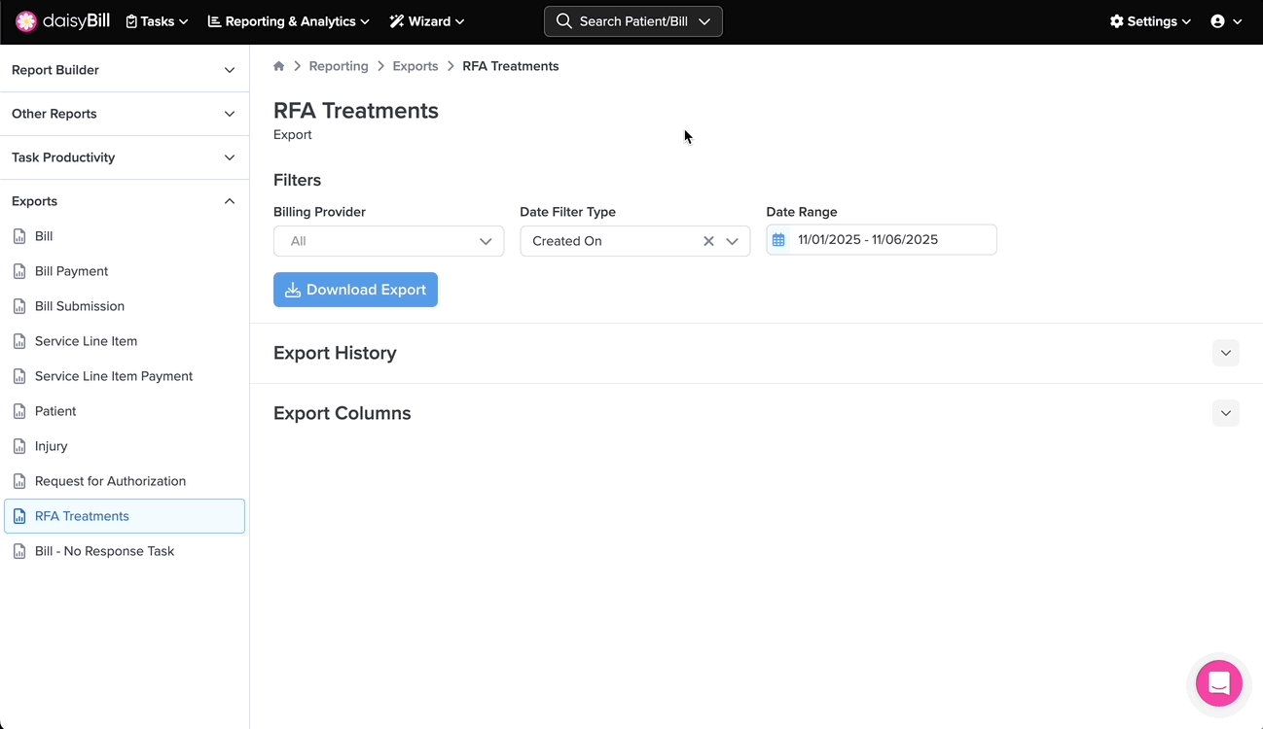Click the Bill Payment export icon
Image resolution: width=1263 pixels, height=729 pixels.
click(19, 271)
